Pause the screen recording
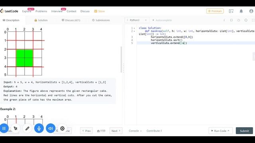The width and height of the screenshot is (255, 143). (4, 128)
